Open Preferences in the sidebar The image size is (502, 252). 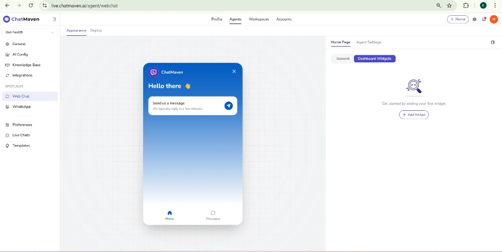pyautogui.click(x=30, y=125)
